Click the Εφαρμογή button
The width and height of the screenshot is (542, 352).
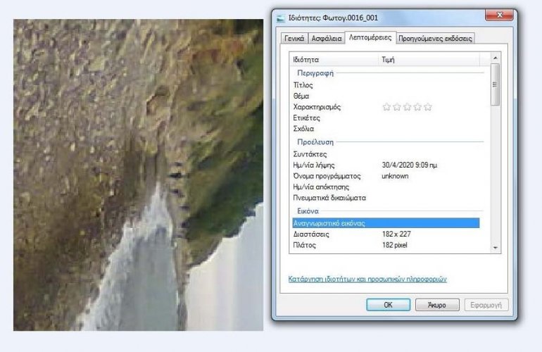(x=486, y=305)
